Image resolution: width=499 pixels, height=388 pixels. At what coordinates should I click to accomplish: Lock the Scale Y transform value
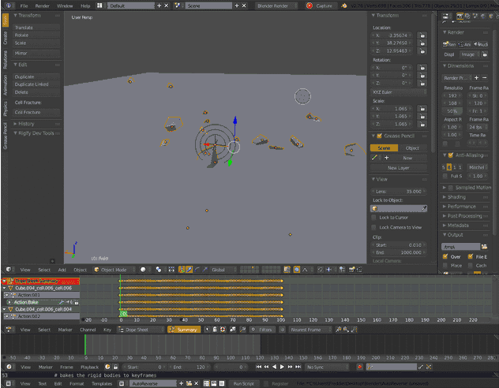pyautogui.click(x=422, y=116)
